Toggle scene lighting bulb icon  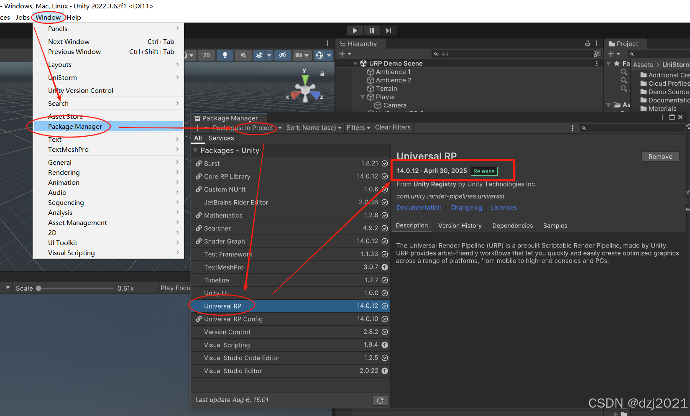pyautogui.click(x=225, y=55)
